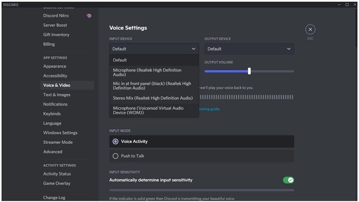Viewport: 359px width, 202px height.
Task: Maximize the Discord window
Action: (347, 4)
